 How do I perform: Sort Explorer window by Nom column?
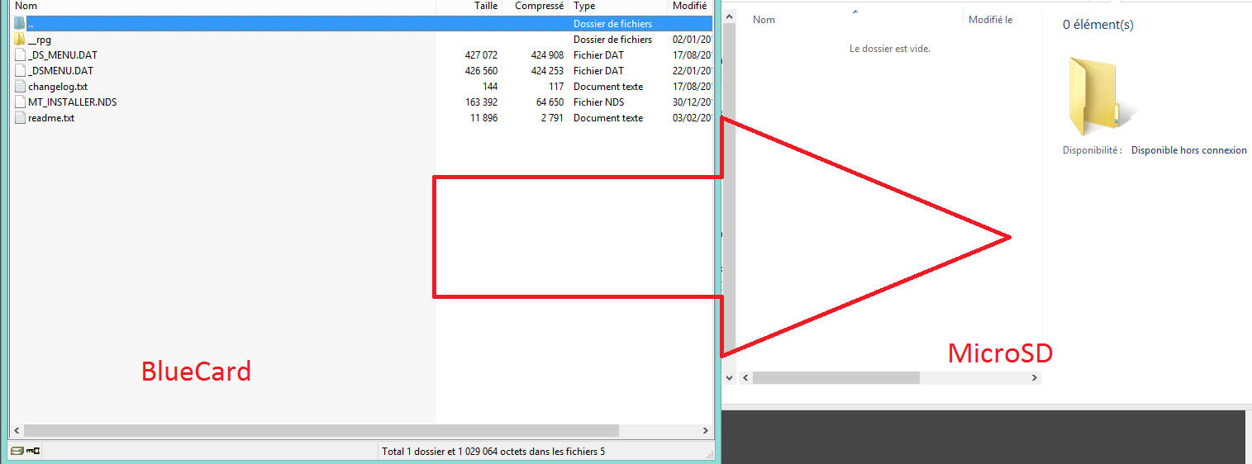point(764,20)
